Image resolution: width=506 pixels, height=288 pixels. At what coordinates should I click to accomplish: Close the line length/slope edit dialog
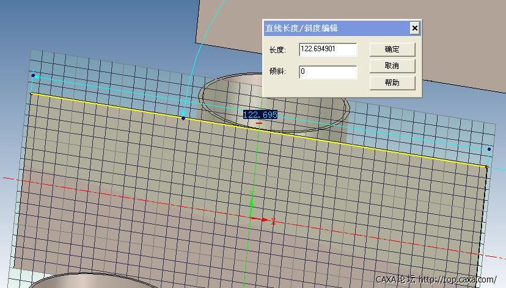tap(414, 28)
